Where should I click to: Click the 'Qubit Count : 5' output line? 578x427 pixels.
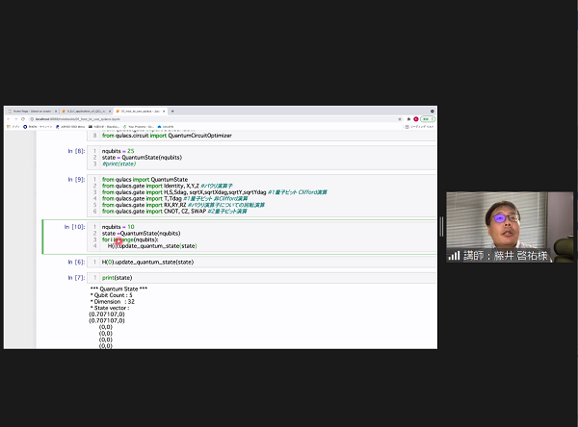click(x=112, y=295)
